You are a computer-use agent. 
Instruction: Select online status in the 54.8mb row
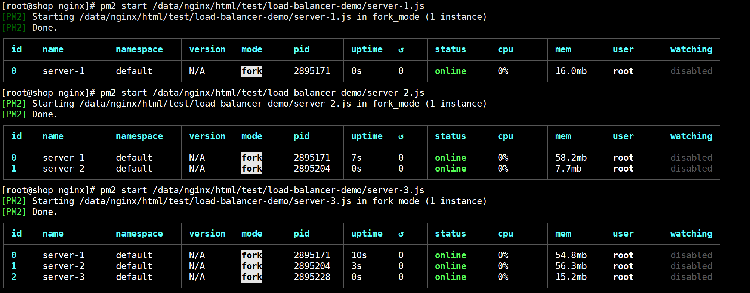(x=451, y=255)
